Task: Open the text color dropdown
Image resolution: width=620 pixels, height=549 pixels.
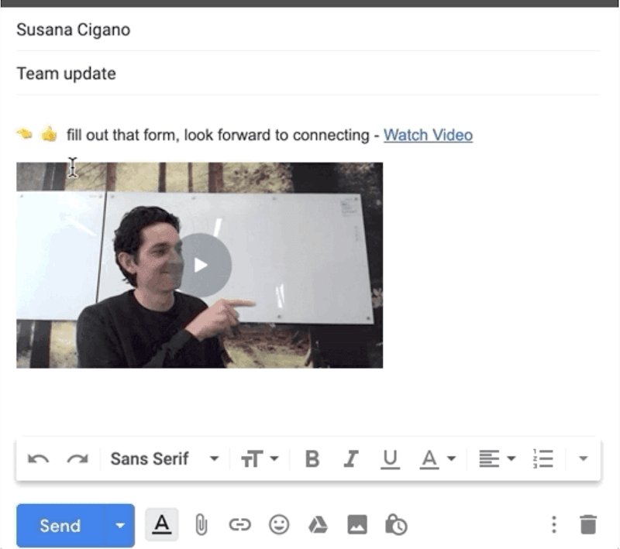Action: click(437, 459)
